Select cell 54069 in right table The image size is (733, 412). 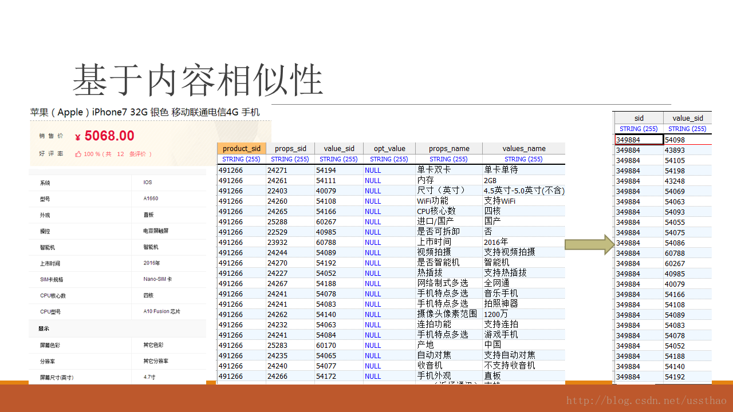[688, 191]
